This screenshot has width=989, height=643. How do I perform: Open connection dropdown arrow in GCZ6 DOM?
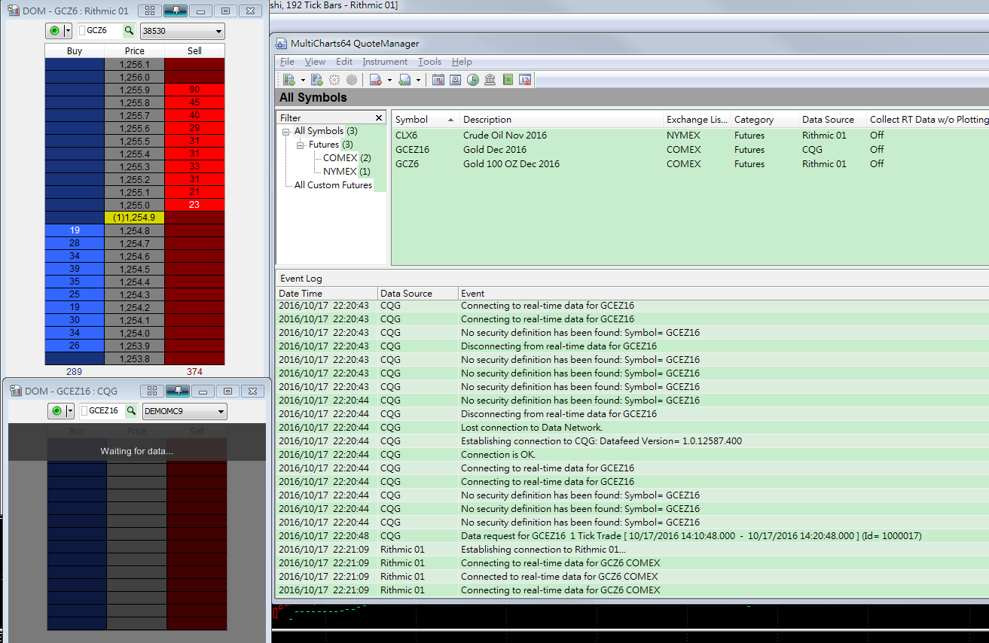click(x=68, y=31)
